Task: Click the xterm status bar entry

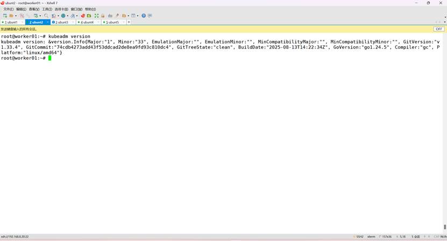Action: click(x=371, y=237)
